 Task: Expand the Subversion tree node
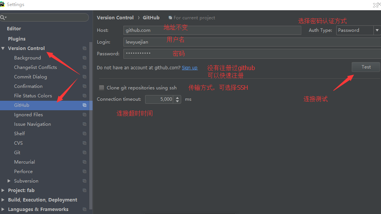[9, 181]
